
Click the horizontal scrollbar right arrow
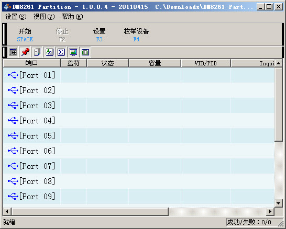(x=270, y=212)
